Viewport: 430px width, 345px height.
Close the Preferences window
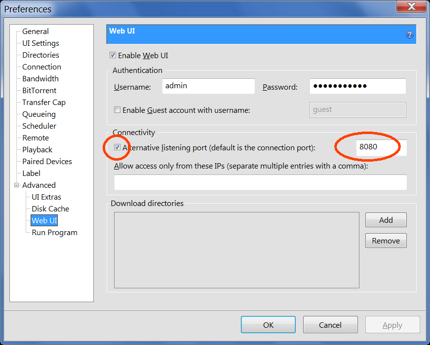tap(411, 6)
